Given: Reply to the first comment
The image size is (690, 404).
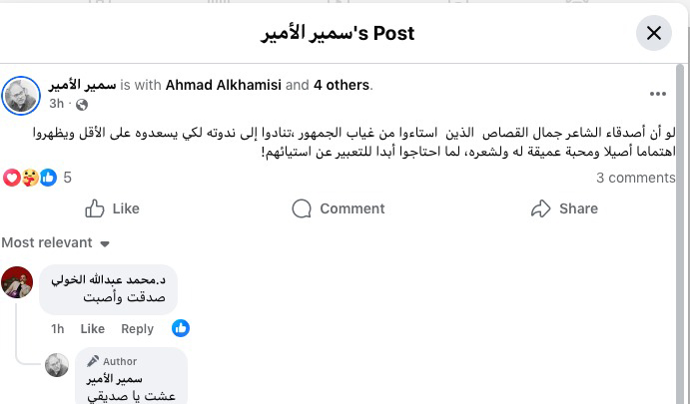Looking at the screenshot, I should [137, 329].
